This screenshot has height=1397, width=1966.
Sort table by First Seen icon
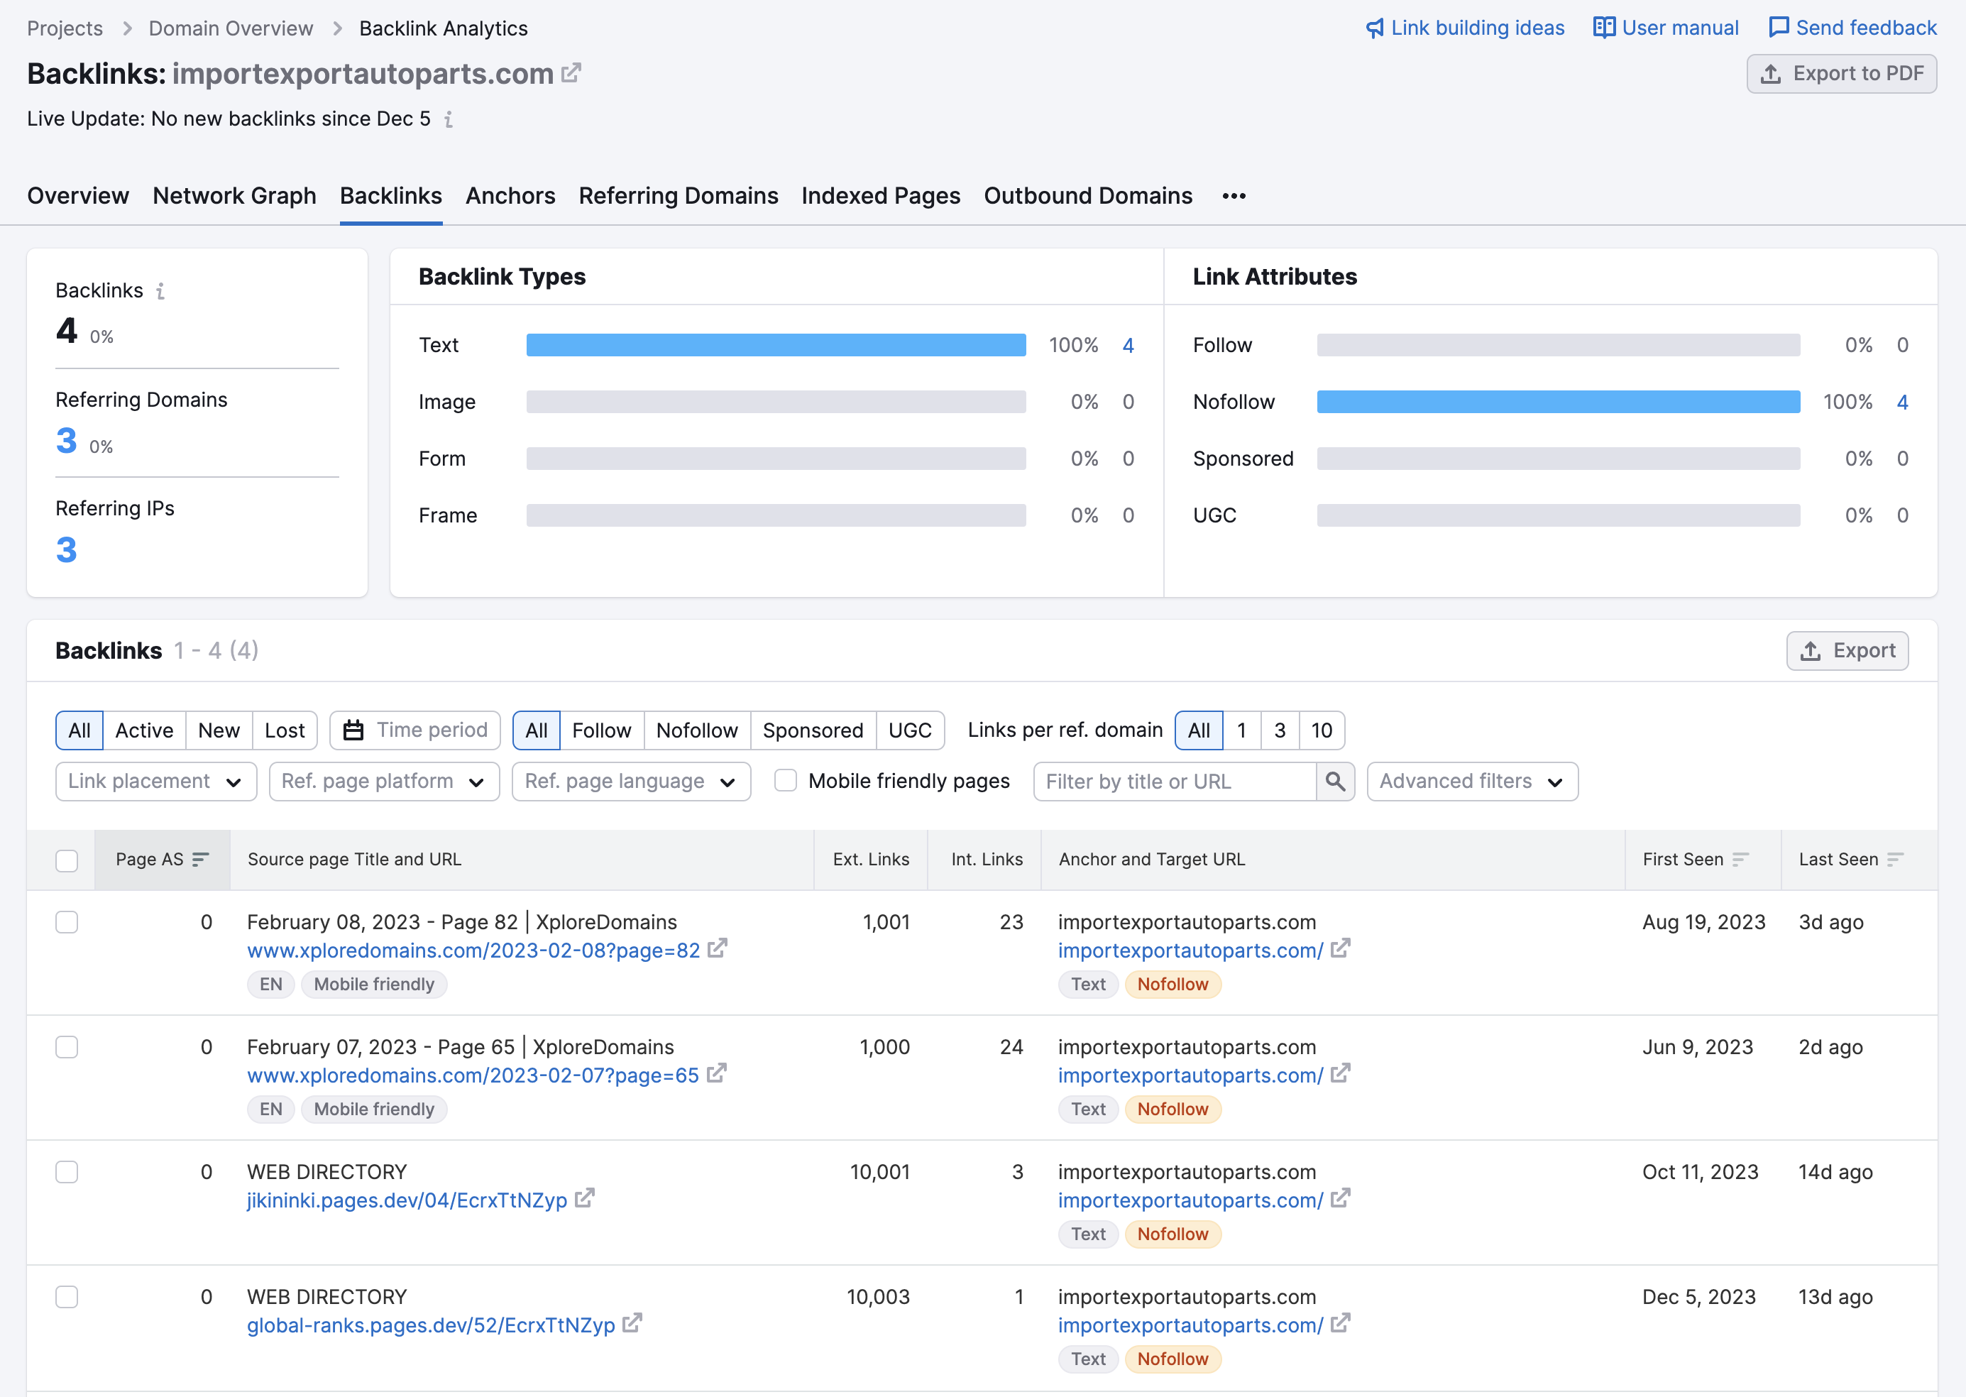tap(1741, 860)
